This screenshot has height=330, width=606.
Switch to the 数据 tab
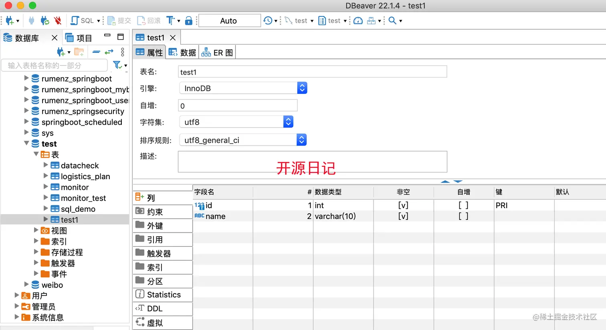pos(182,53)
